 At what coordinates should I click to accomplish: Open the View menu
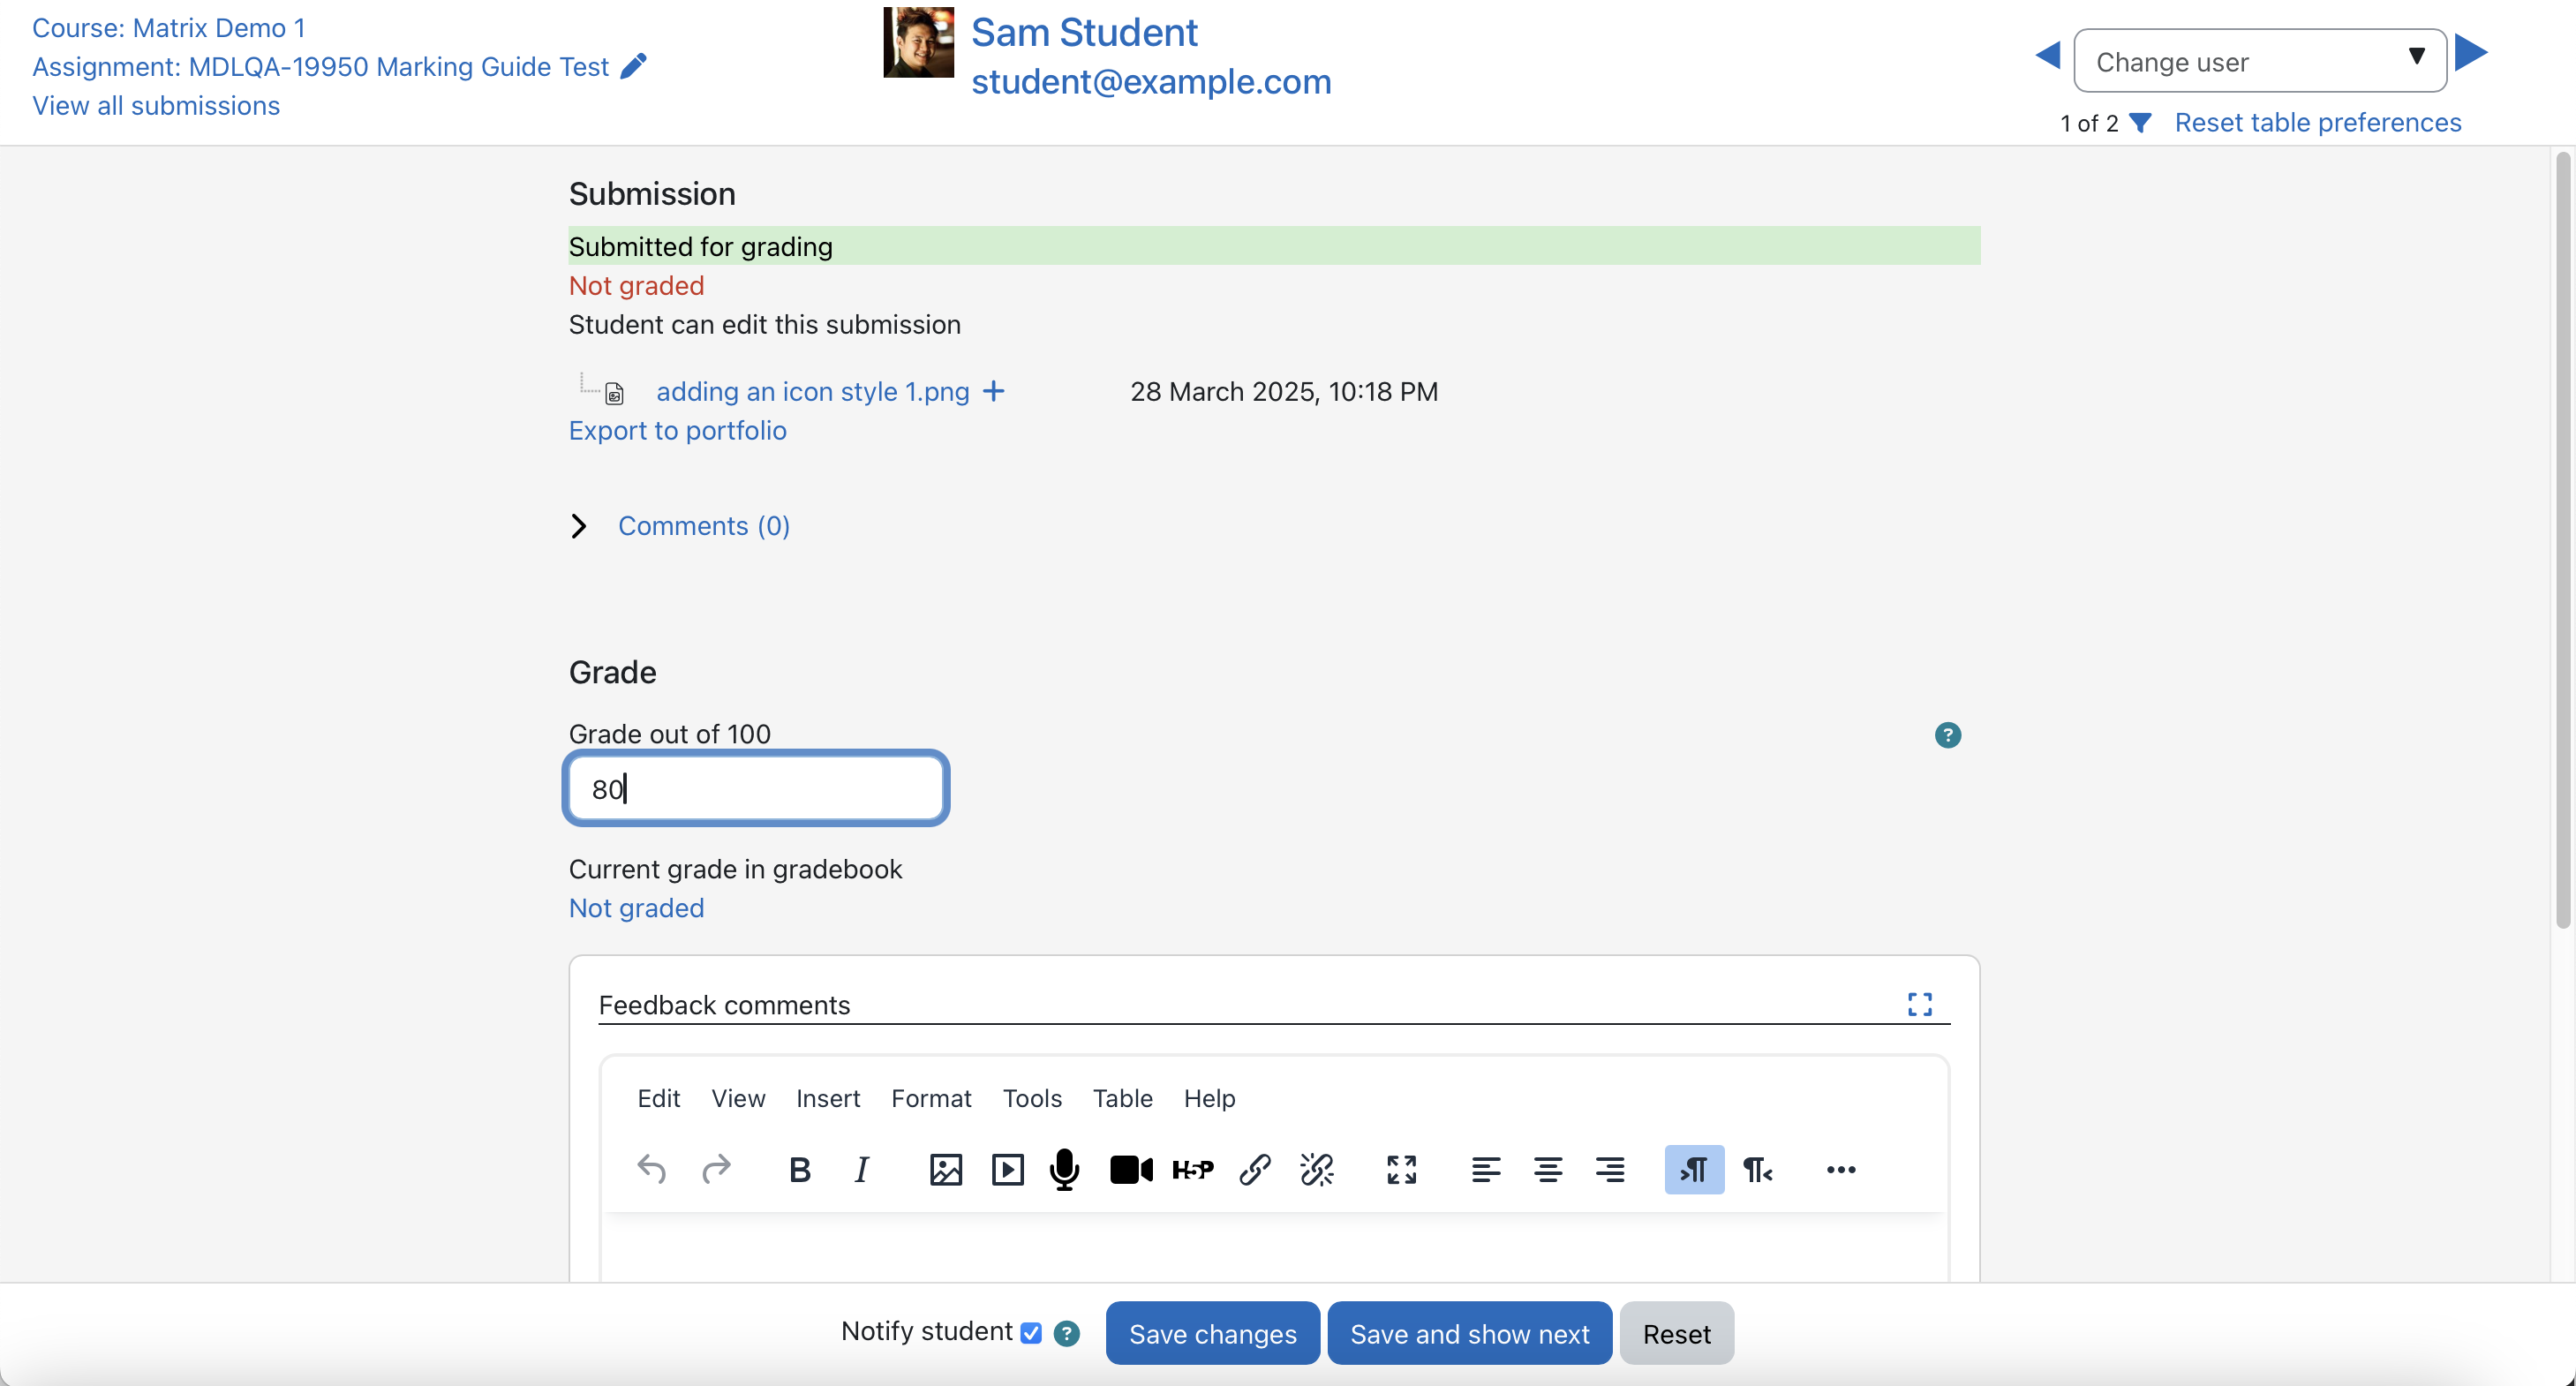pos(738,1098)
